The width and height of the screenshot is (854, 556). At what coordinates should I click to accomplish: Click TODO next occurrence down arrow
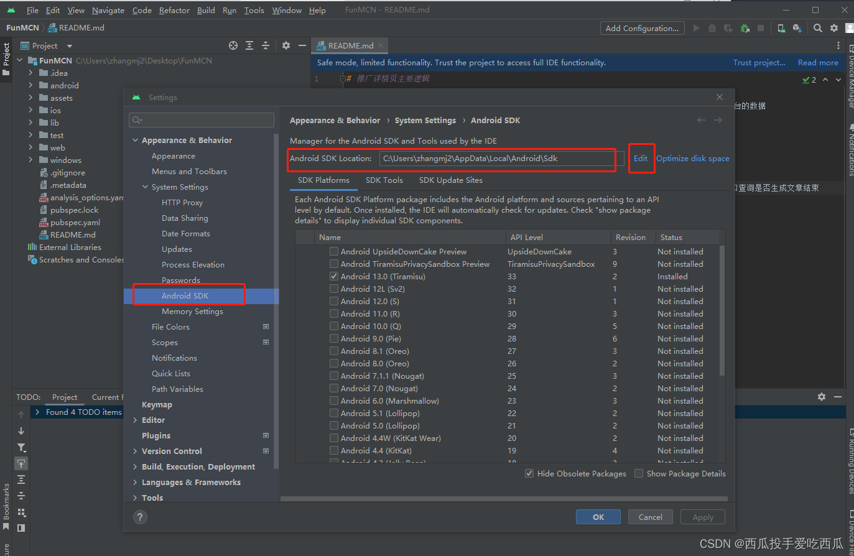click(x=21, y=430)
